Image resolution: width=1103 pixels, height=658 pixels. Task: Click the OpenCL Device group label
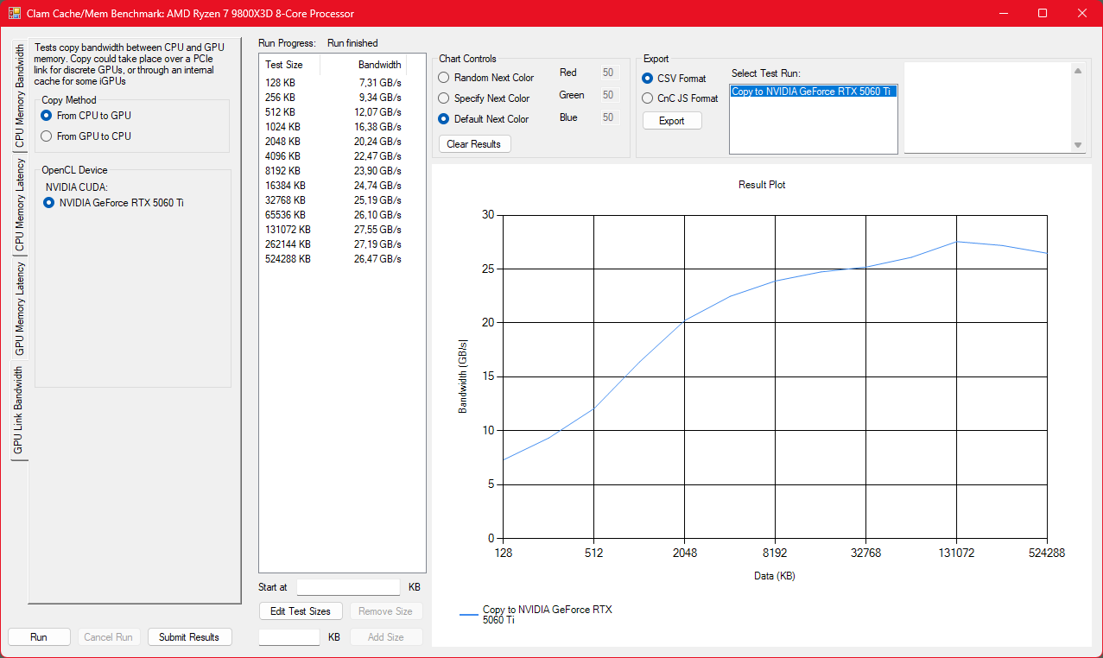point(74,170)
